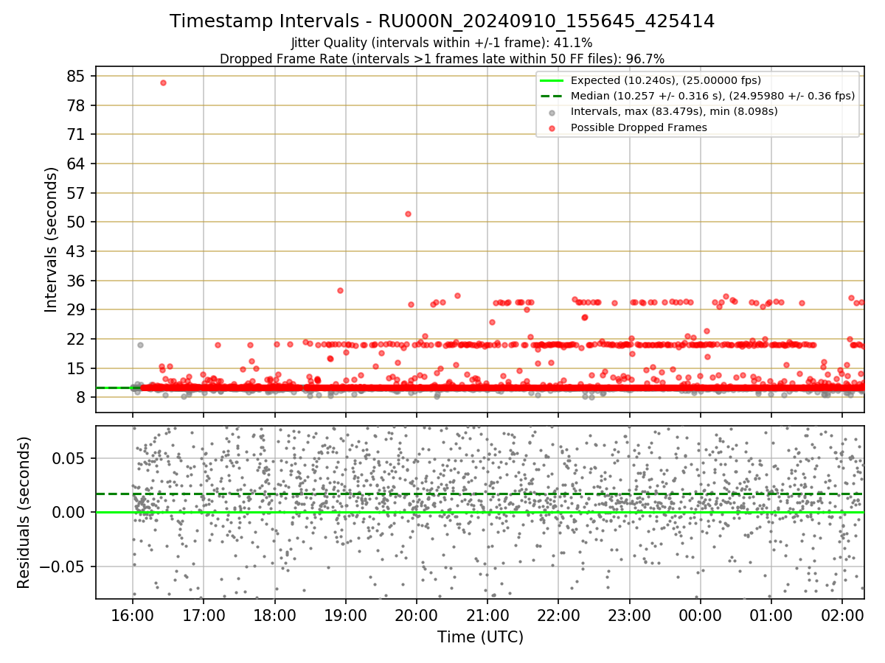
Task: Click the y-axis tick label '43'
Action: coord(77,251)
